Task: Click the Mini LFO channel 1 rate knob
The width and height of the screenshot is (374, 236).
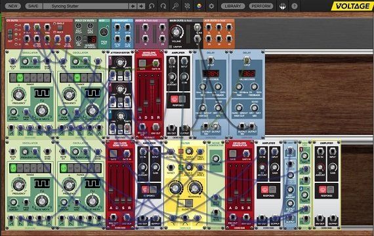Action: pos(304,156)
